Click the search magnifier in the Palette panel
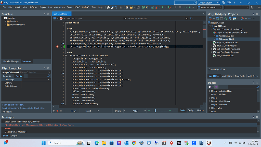The image size is (261, 147). (x=257, y=87)
